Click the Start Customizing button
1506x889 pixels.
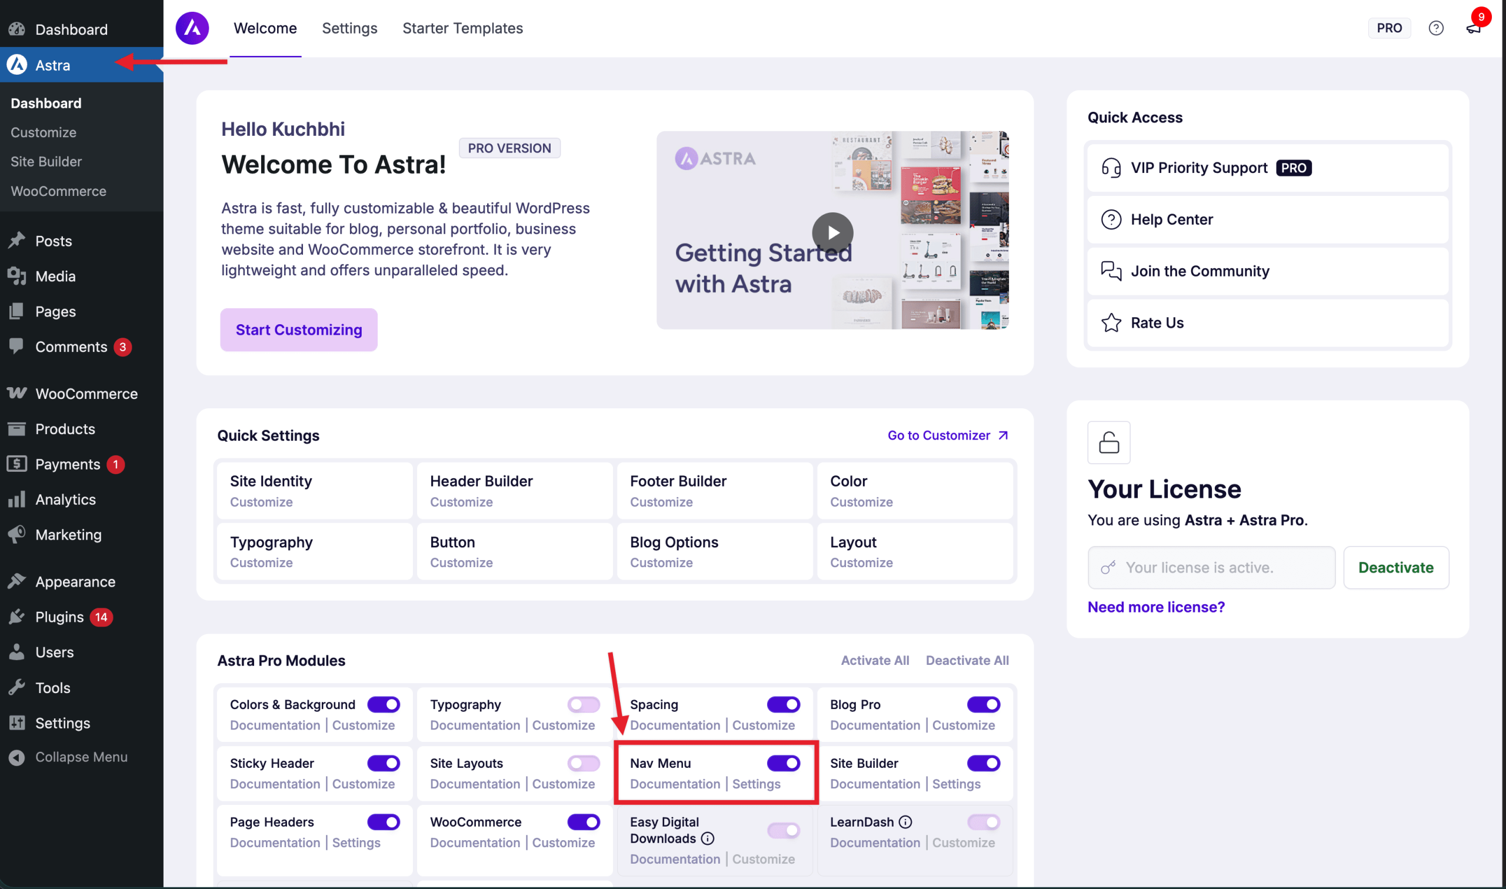299,330
